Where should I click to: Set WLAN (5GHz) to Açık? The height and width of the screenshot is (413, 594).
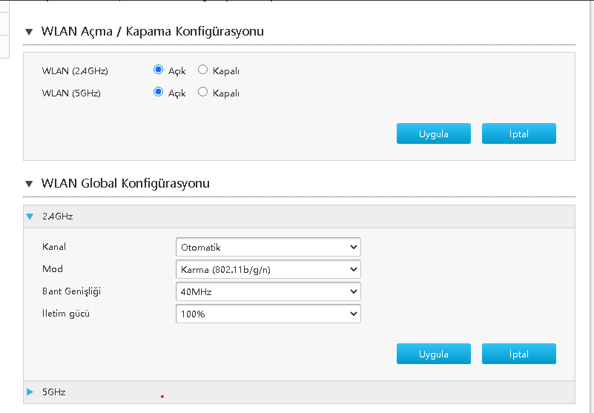pos(158,93)
